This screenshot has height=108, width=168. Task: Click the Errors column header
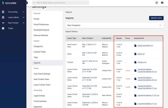coord(128,38)
